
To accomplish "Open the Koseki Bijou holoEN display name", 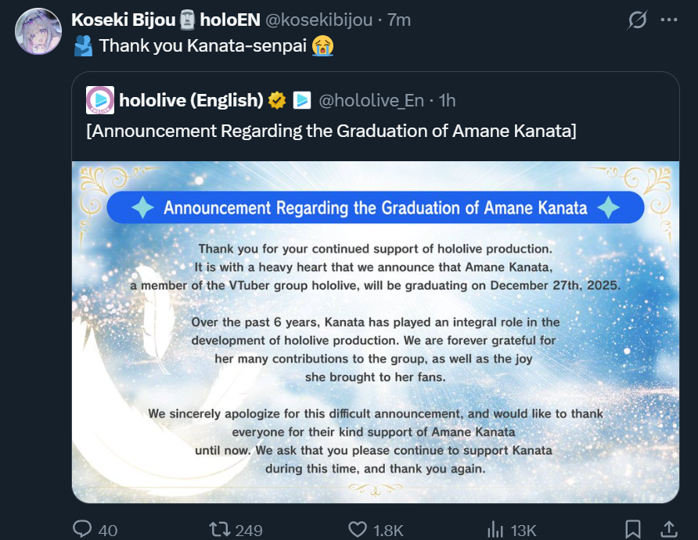I will 166,20.
